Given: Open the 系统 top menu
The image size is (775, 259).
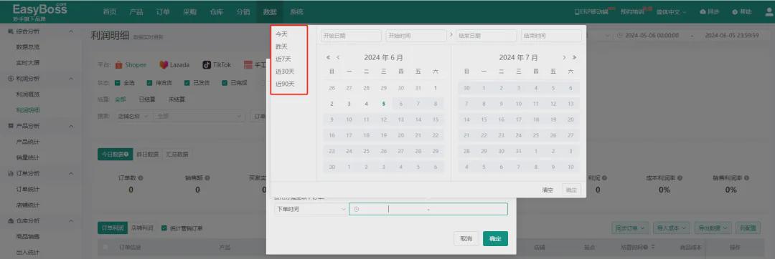Looking at the screenshot, I should 296,12.
